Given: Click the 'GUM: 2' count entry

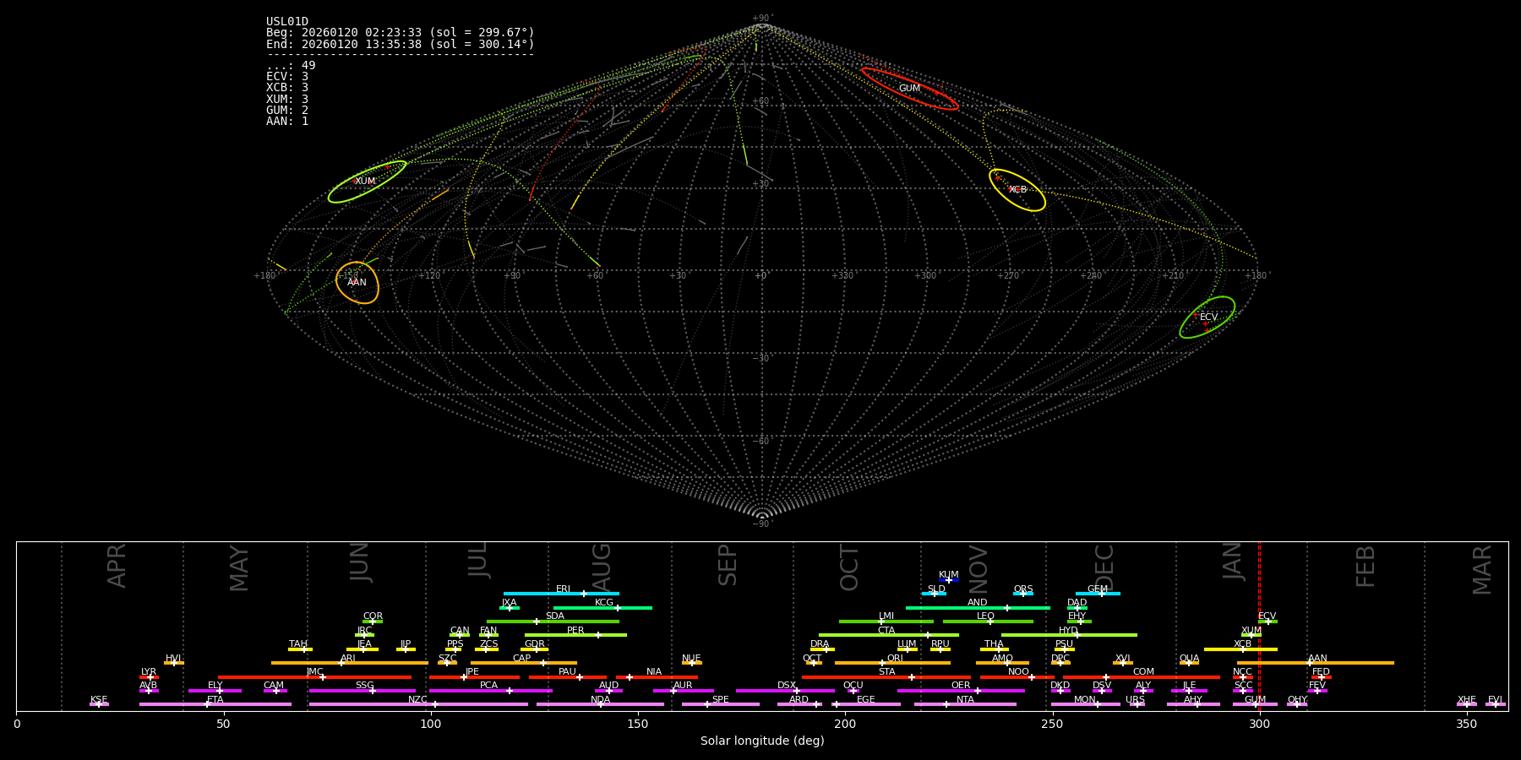Looking at the screenshot, I should point(287,111).
